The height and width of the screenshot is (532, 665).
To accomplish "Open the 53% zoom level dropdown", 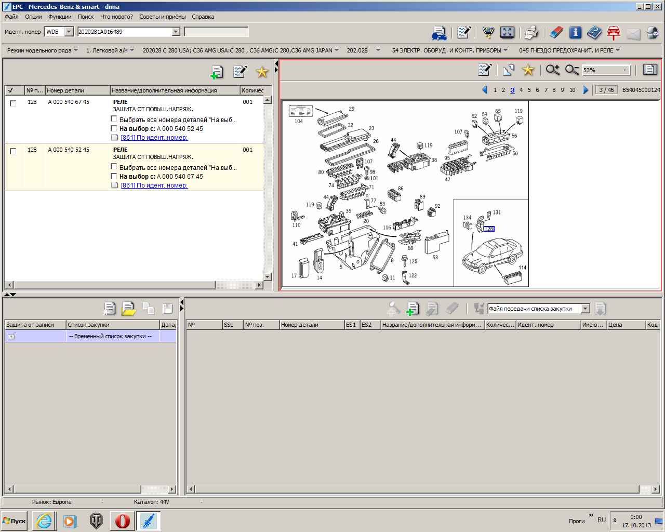I will [x=625, y=70].
